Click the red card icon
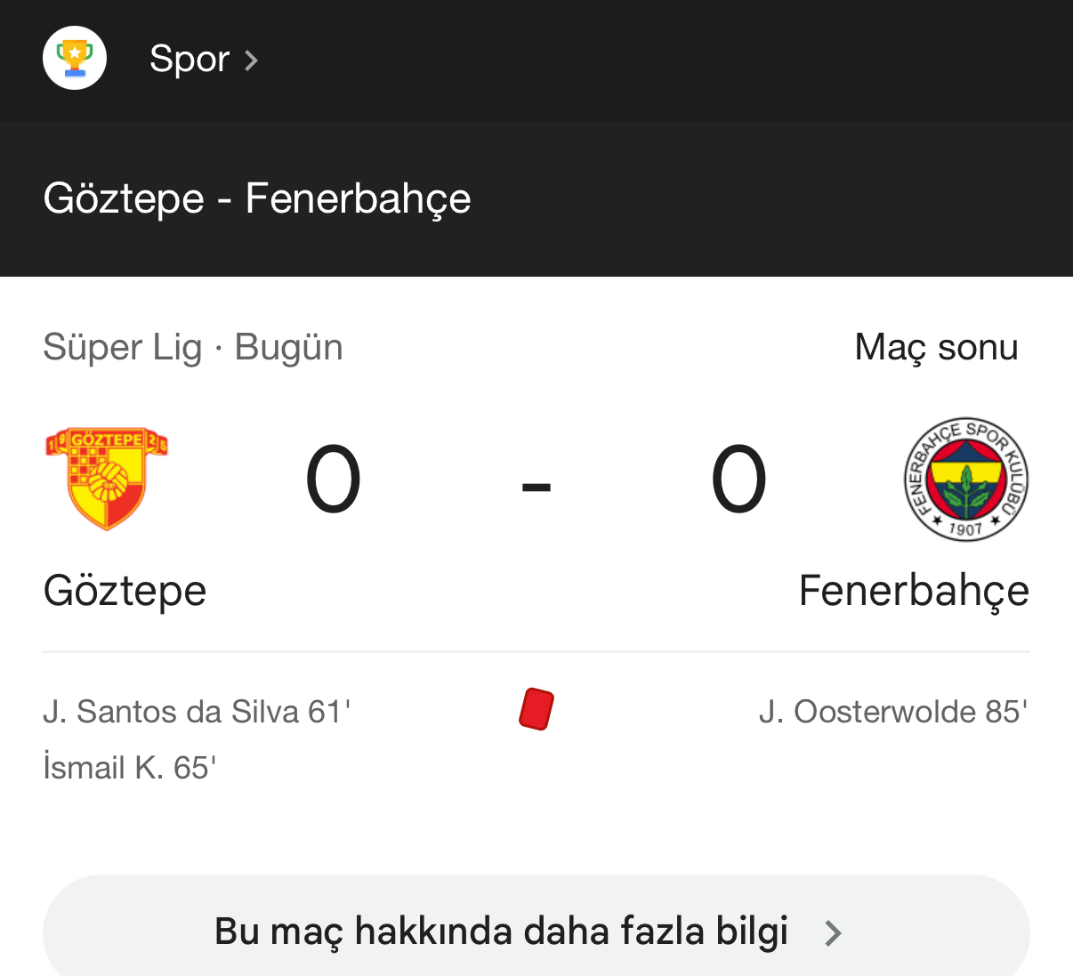Screen dimensions: 1073x976 [x=536, y=710]
